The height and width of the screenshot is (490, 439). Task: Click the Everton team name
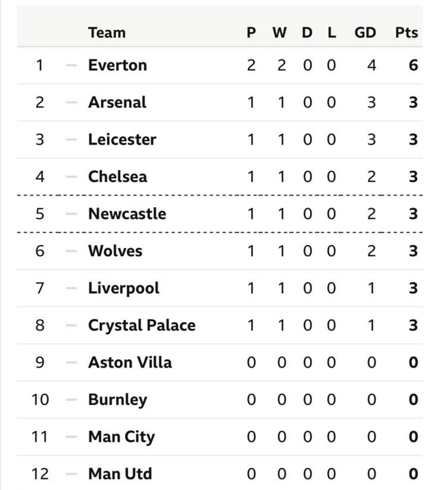(117, 65)
